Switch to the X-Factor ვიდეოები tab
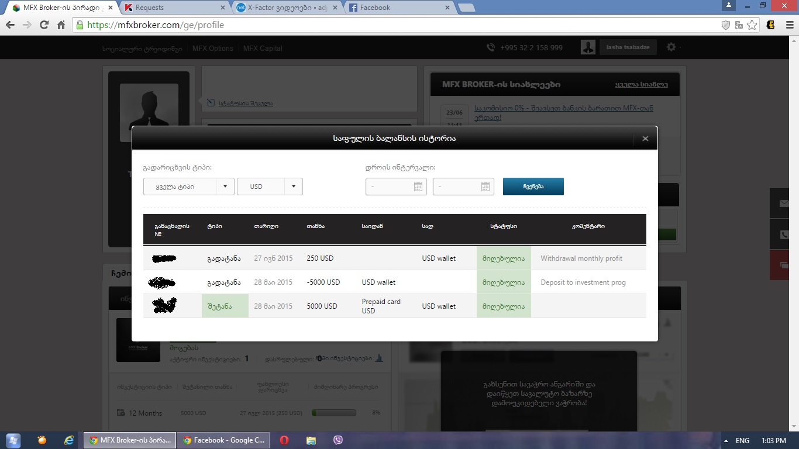 click(x=287, y=8)
